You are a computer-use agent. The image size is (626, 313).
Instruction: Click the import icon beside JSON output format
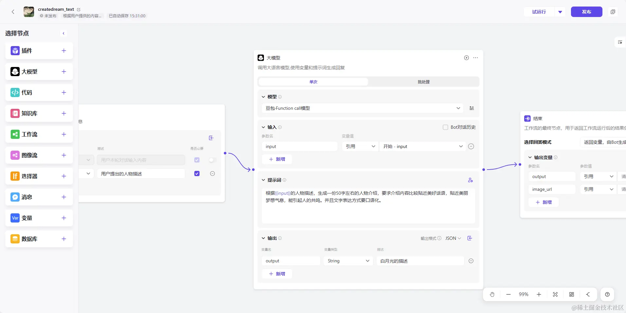click(470, 238)
